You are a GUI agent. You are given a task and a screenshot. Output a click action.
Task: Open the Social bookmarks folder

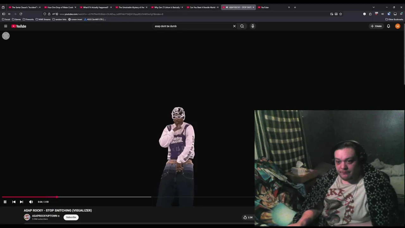coord(6,19)
